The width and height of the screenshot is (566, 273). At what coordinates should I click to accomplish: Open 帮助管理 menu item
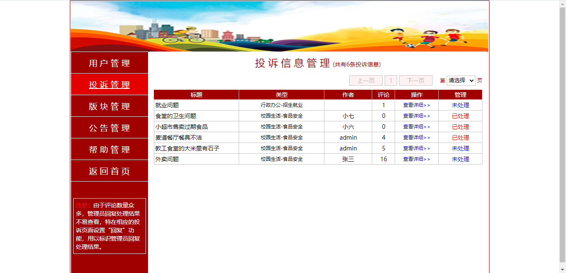click(109, 150)
